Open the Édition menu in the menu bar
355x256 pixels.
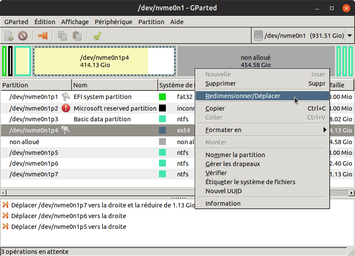point(45,22)
